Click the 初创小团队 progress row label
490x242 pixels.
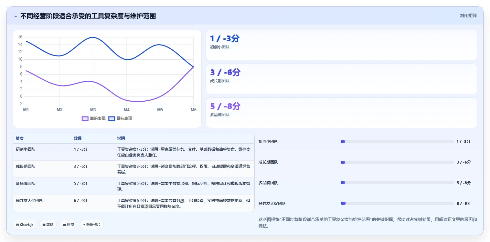[268, 142]
